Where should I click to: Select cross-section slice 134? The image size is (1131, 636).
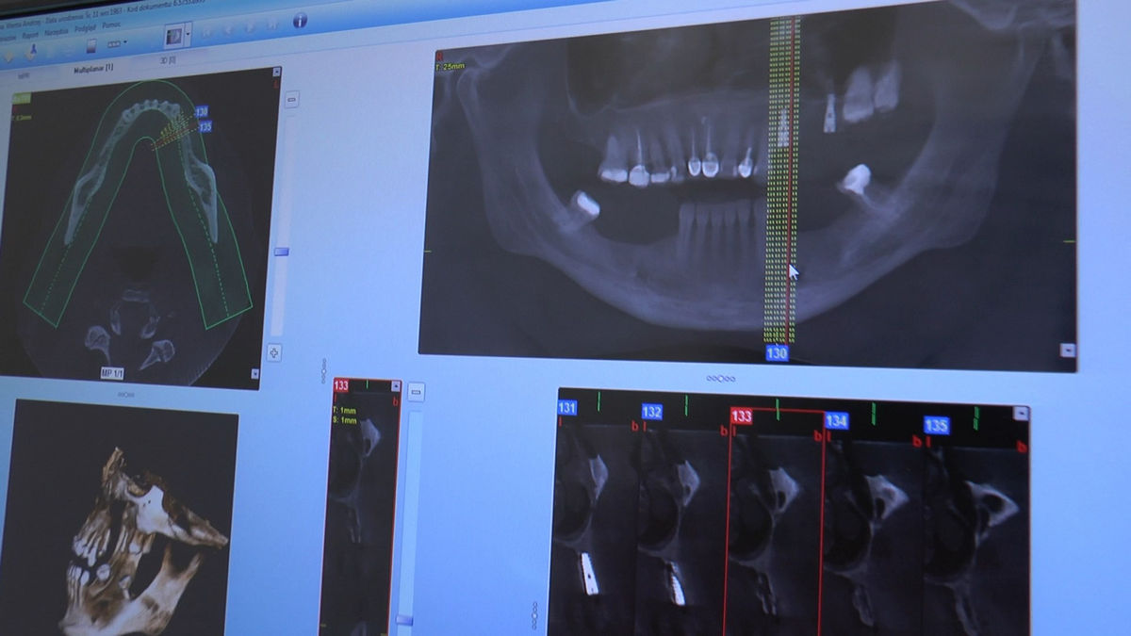pos(837,420)
